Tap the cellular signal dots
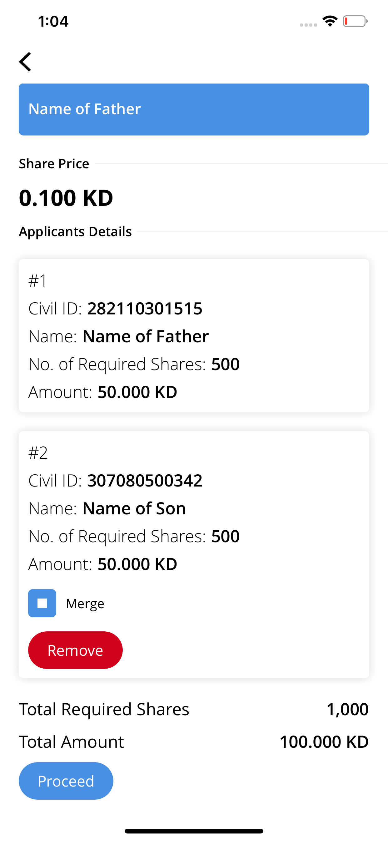The image size is (388, 841). (x=308, y=25)
